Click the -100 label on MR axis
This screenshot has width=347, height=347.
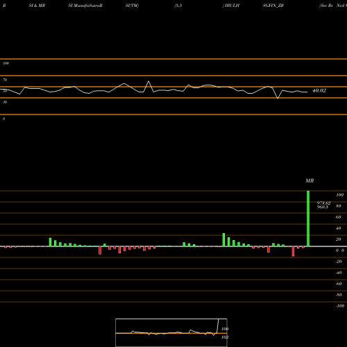[x=340, y=306]
